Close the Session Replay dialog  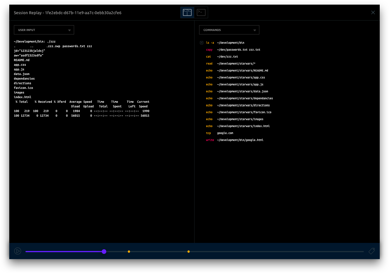click(373, 12)
